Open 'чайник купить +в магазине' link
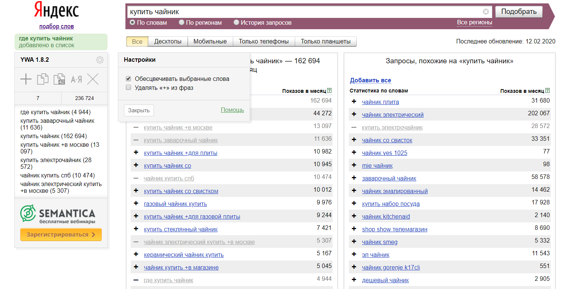The image size is (564, 289). click(x=181, y=267)
